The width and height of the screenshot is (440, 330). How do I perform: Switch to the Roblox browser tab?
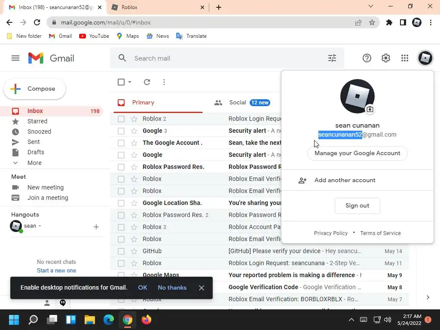[x=157, y=7]
